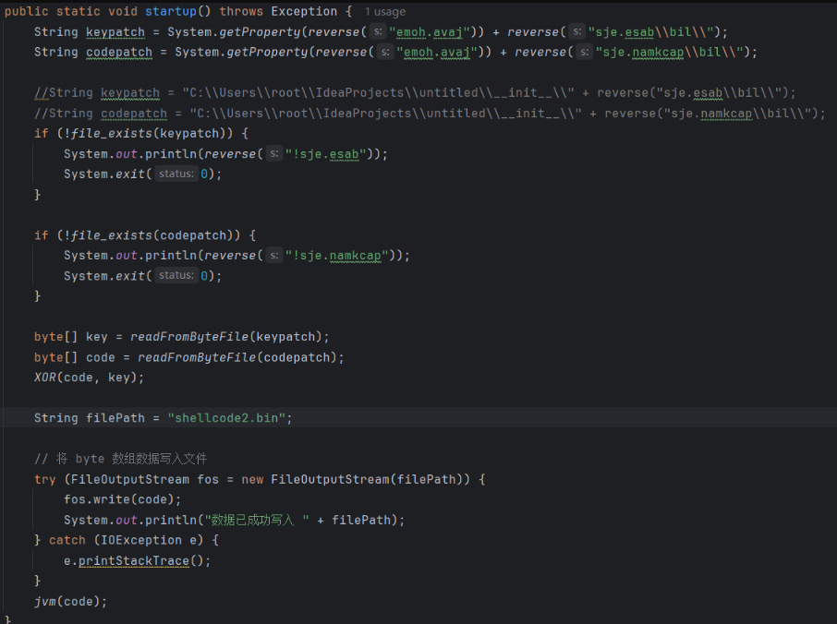837x624 pixels.
Task: Click the Chinese comment above the try block
Action: 121,459
